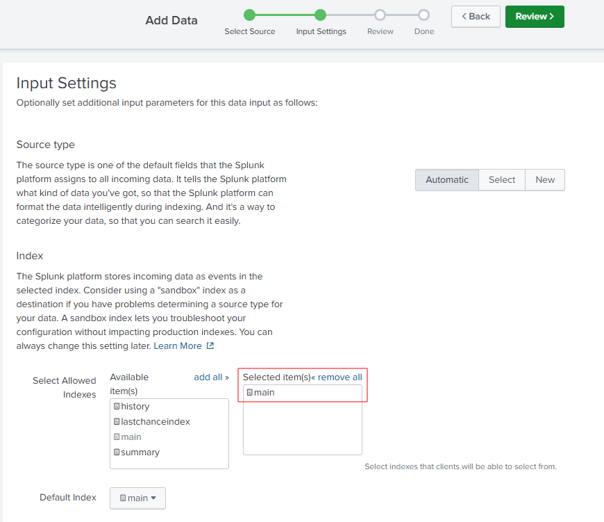Choose the Select source type option
This screenshot has width=604, height=522.
coord(501,179)
